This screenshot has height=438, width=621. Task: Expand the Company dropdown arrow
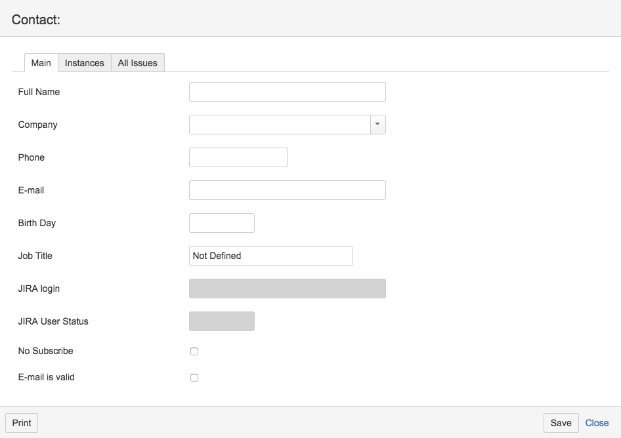(377, 125)
